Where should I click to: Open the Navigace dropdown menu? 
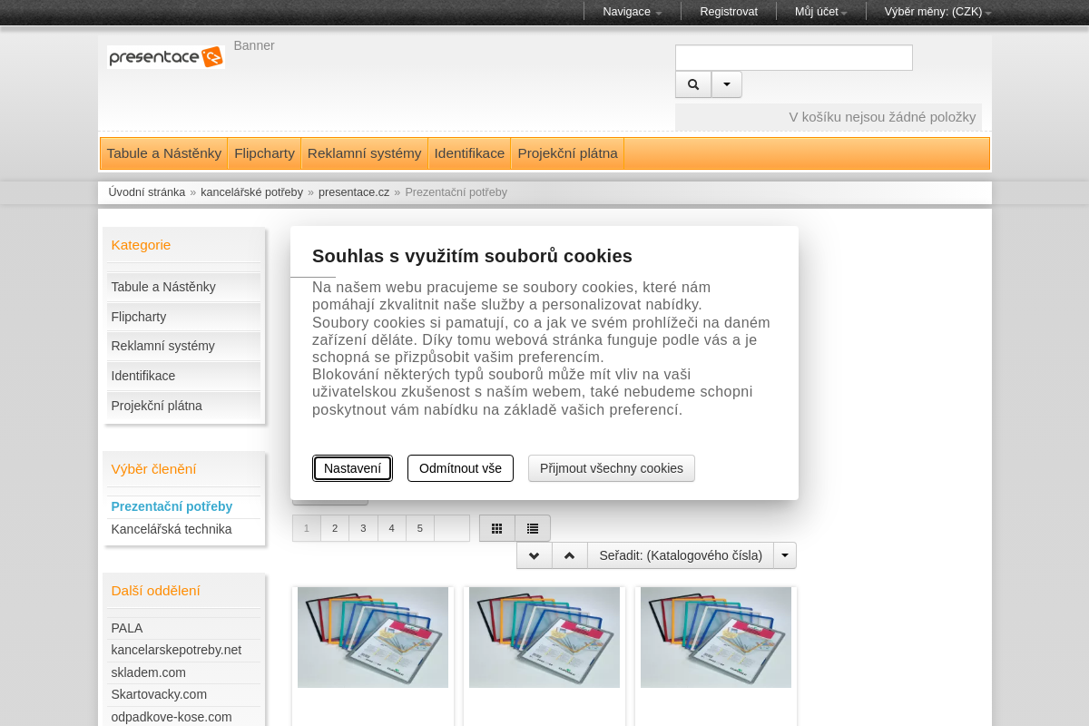(x=633, y=12)
